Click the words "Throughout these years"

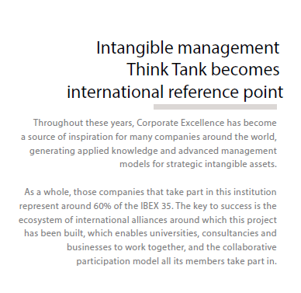pyautogui.click(x=83, y=123)
